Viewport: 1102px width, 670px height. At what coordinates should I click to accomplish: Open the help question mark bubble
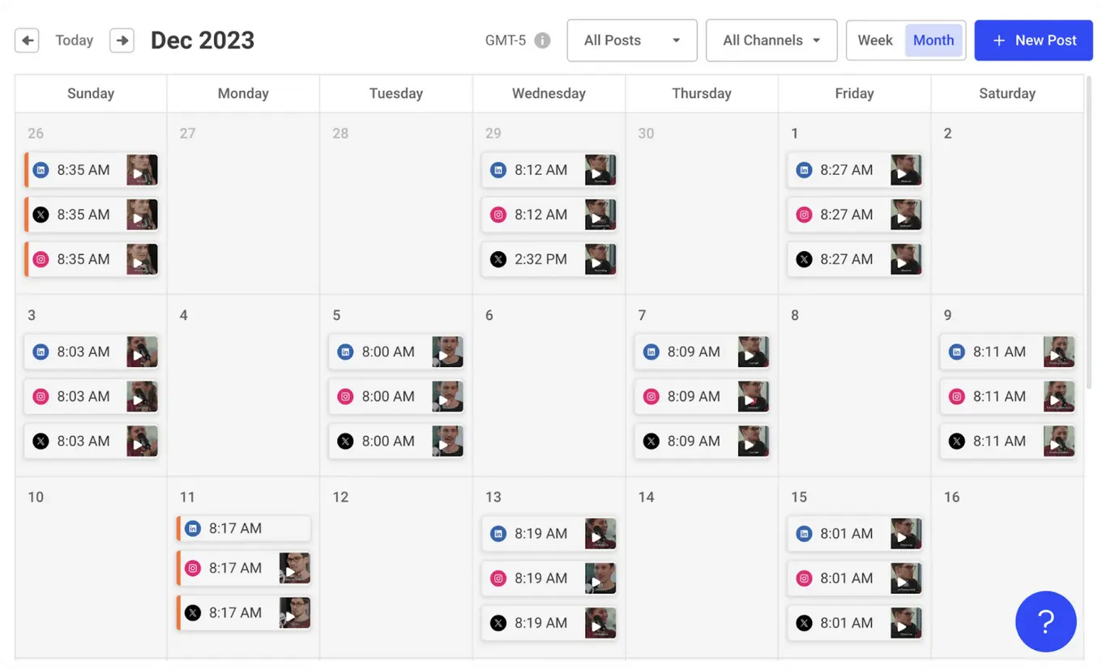click(x=1045, y=621)
